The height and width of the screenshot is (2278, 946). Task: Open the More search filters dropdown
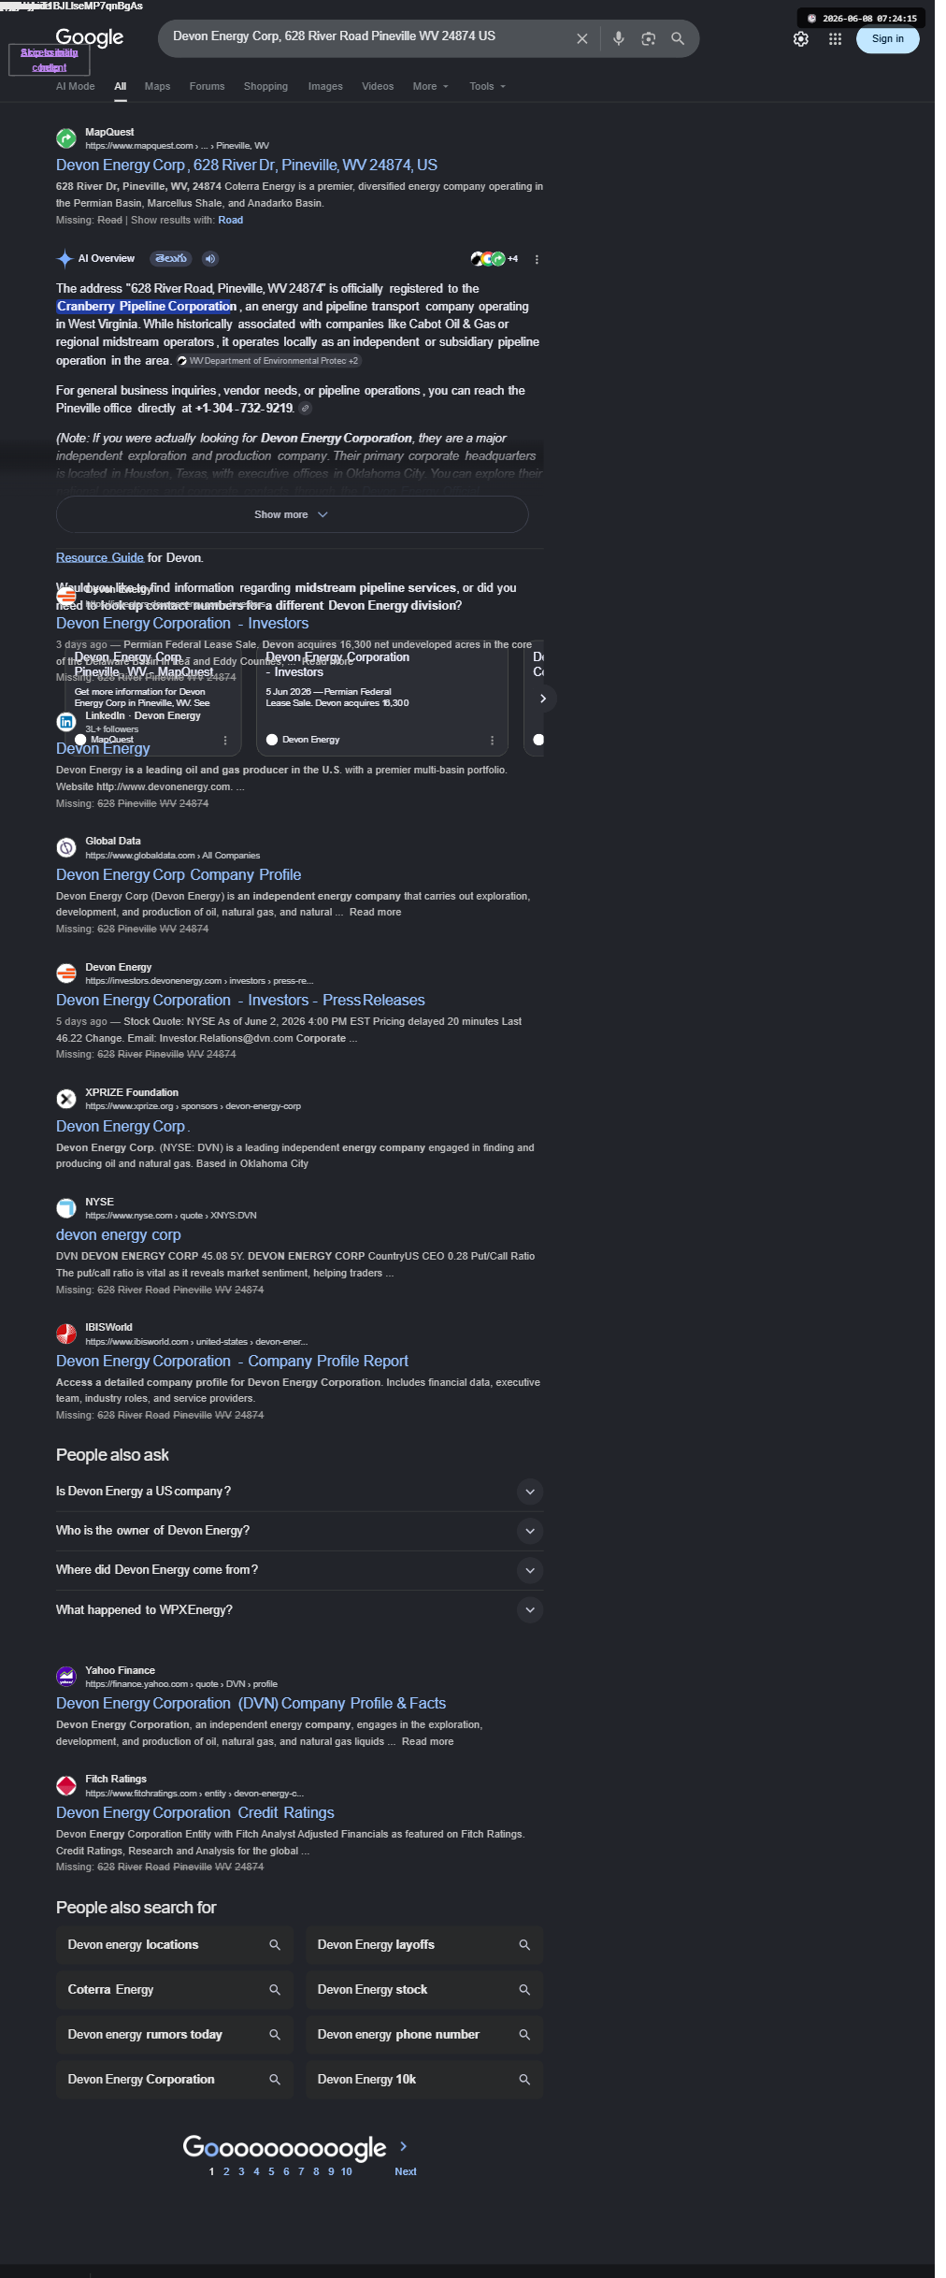coord(431,86)
